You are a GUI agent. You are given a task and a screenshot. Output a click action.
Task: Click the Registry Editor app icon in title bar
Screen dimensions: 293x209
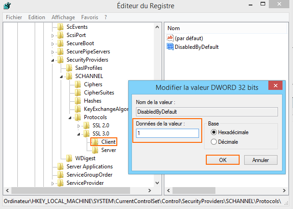(7, 5)
